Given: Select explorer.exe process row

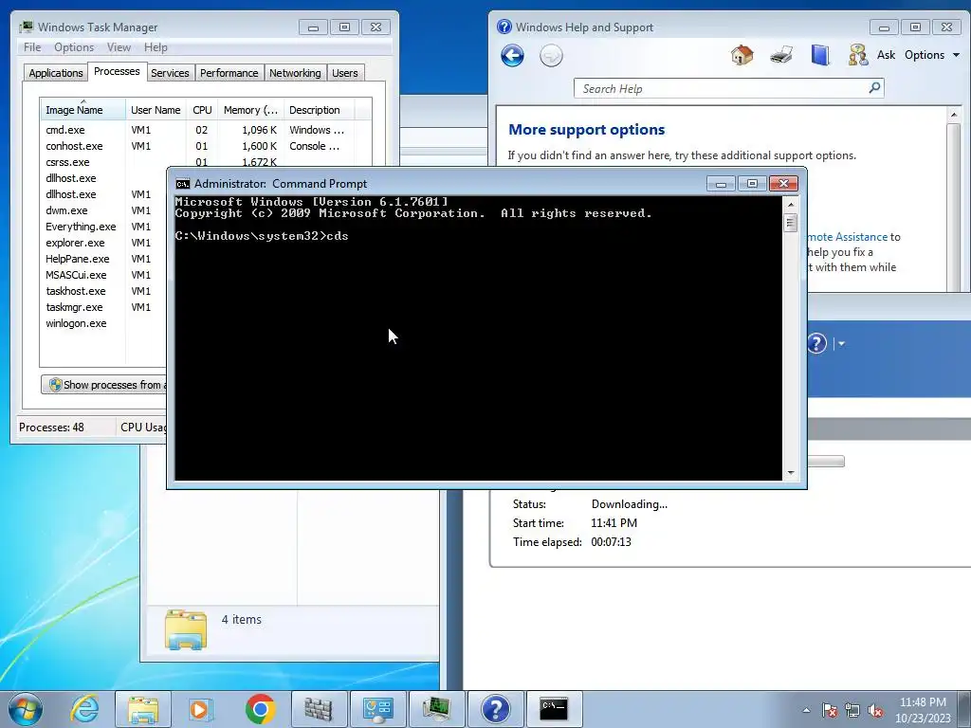Looking at the screenshot, I should (103, 243).
